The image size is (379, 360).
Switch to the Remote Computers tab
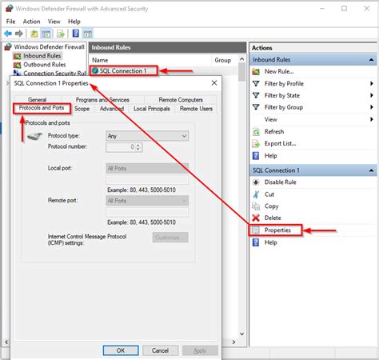coord(181,100)
